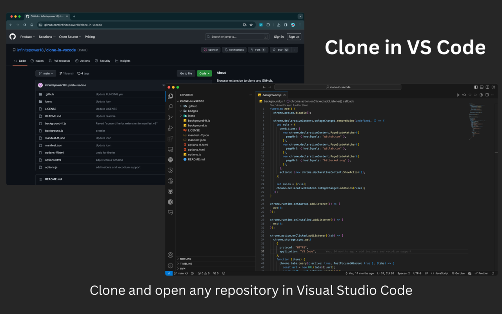This screenshot has width=502, height=314.
Task: Toggle the Primary Side Bar visibility
Action: (476, 87)
